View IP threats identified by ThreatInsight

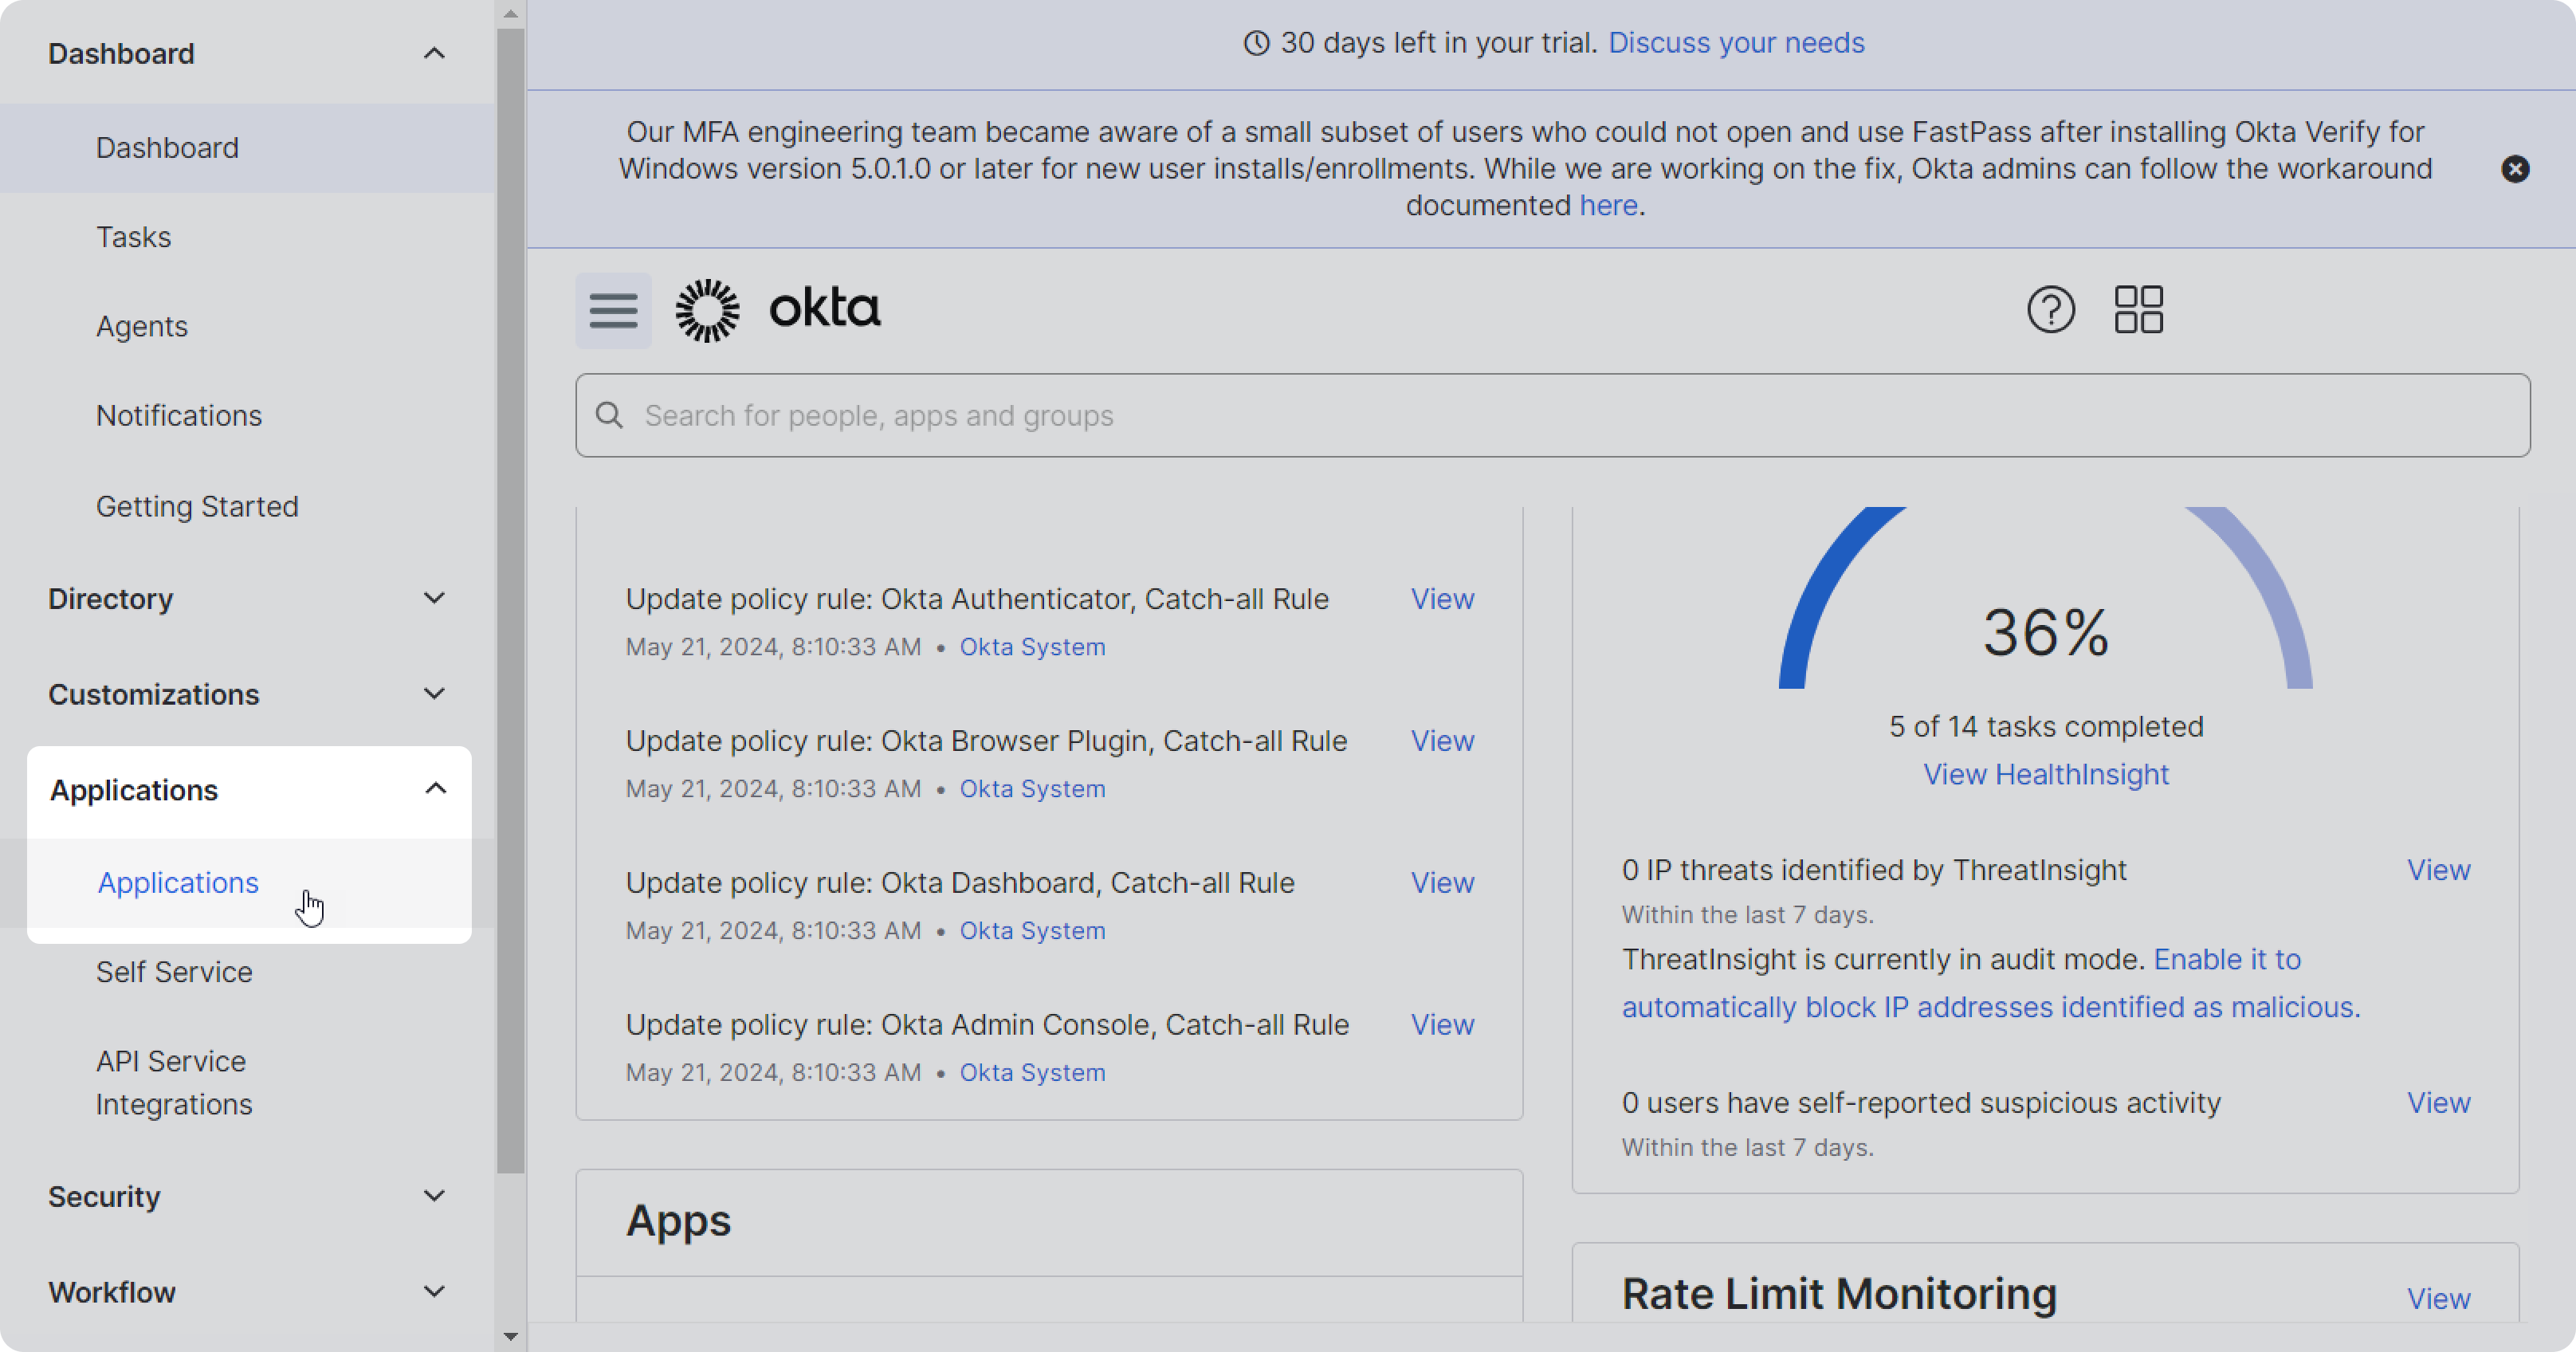(2438, 870)
